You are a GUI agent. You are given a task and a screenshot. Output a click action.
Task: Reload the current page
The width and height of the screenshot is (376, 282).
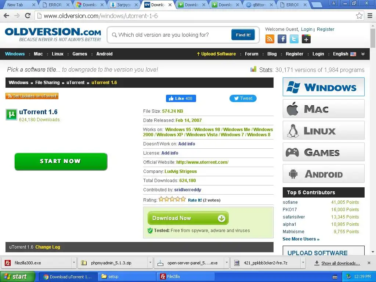[x=28, y=16]
